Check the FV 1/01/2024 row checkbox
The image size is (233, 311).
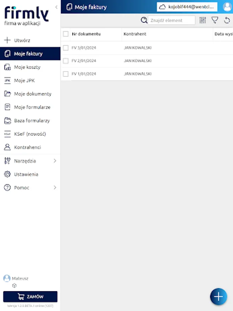click(x=66, y=74)
